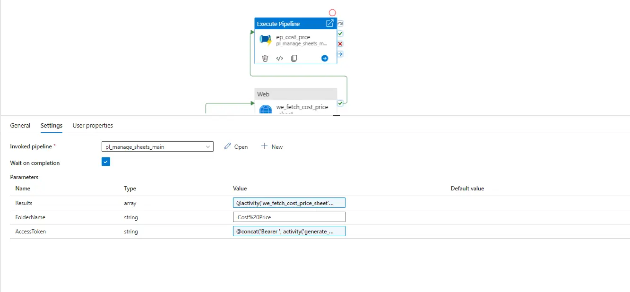Click the skip output arrow beside Execute Pipeline
630x292 pixels.
(x=340, y=53)
